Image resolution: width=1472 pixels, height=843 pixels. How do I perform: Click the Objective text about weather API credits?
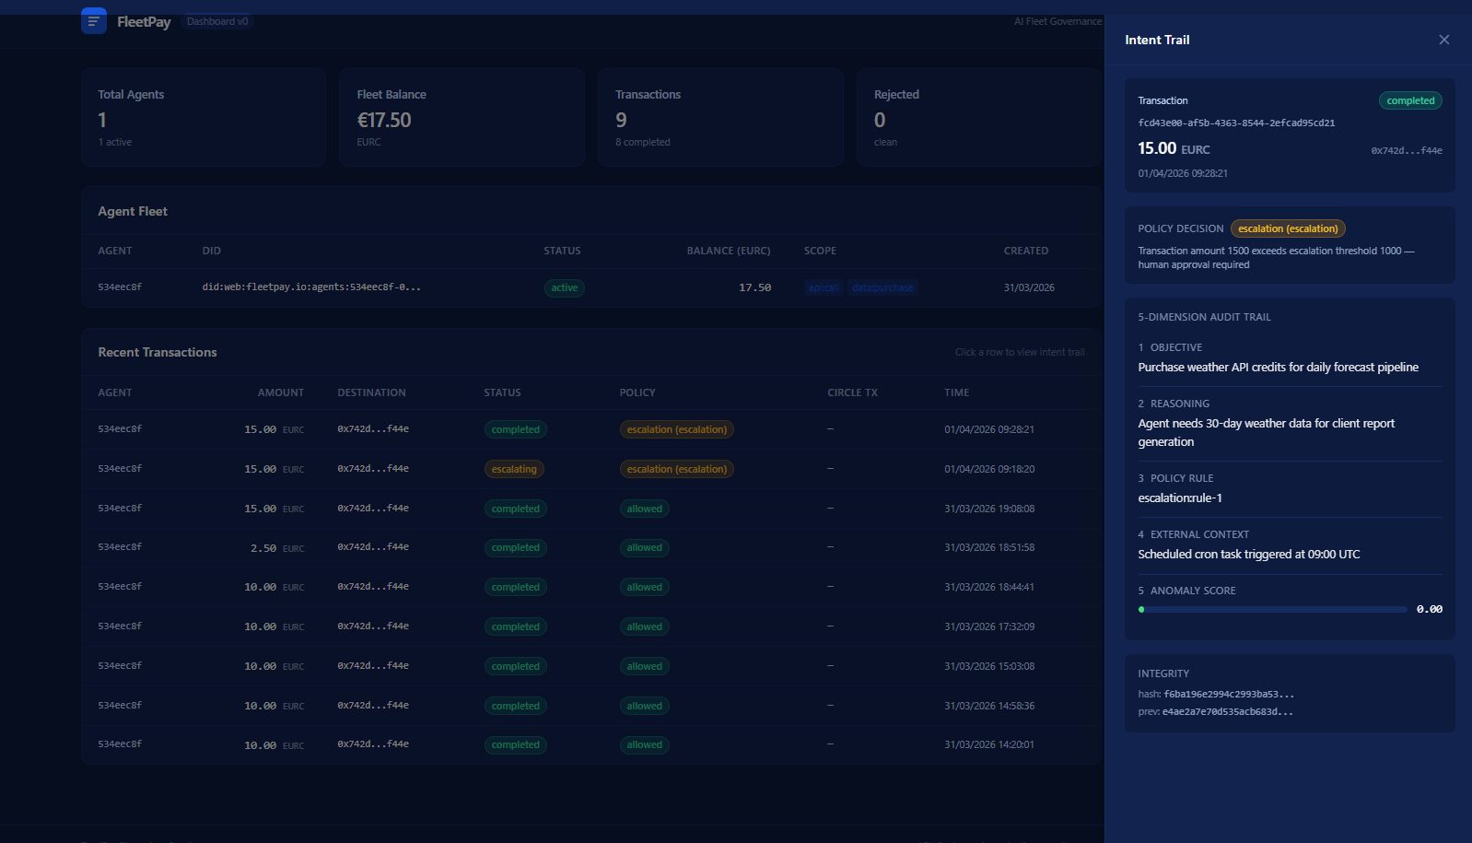pyautogui.click(x=1278, y=367)
